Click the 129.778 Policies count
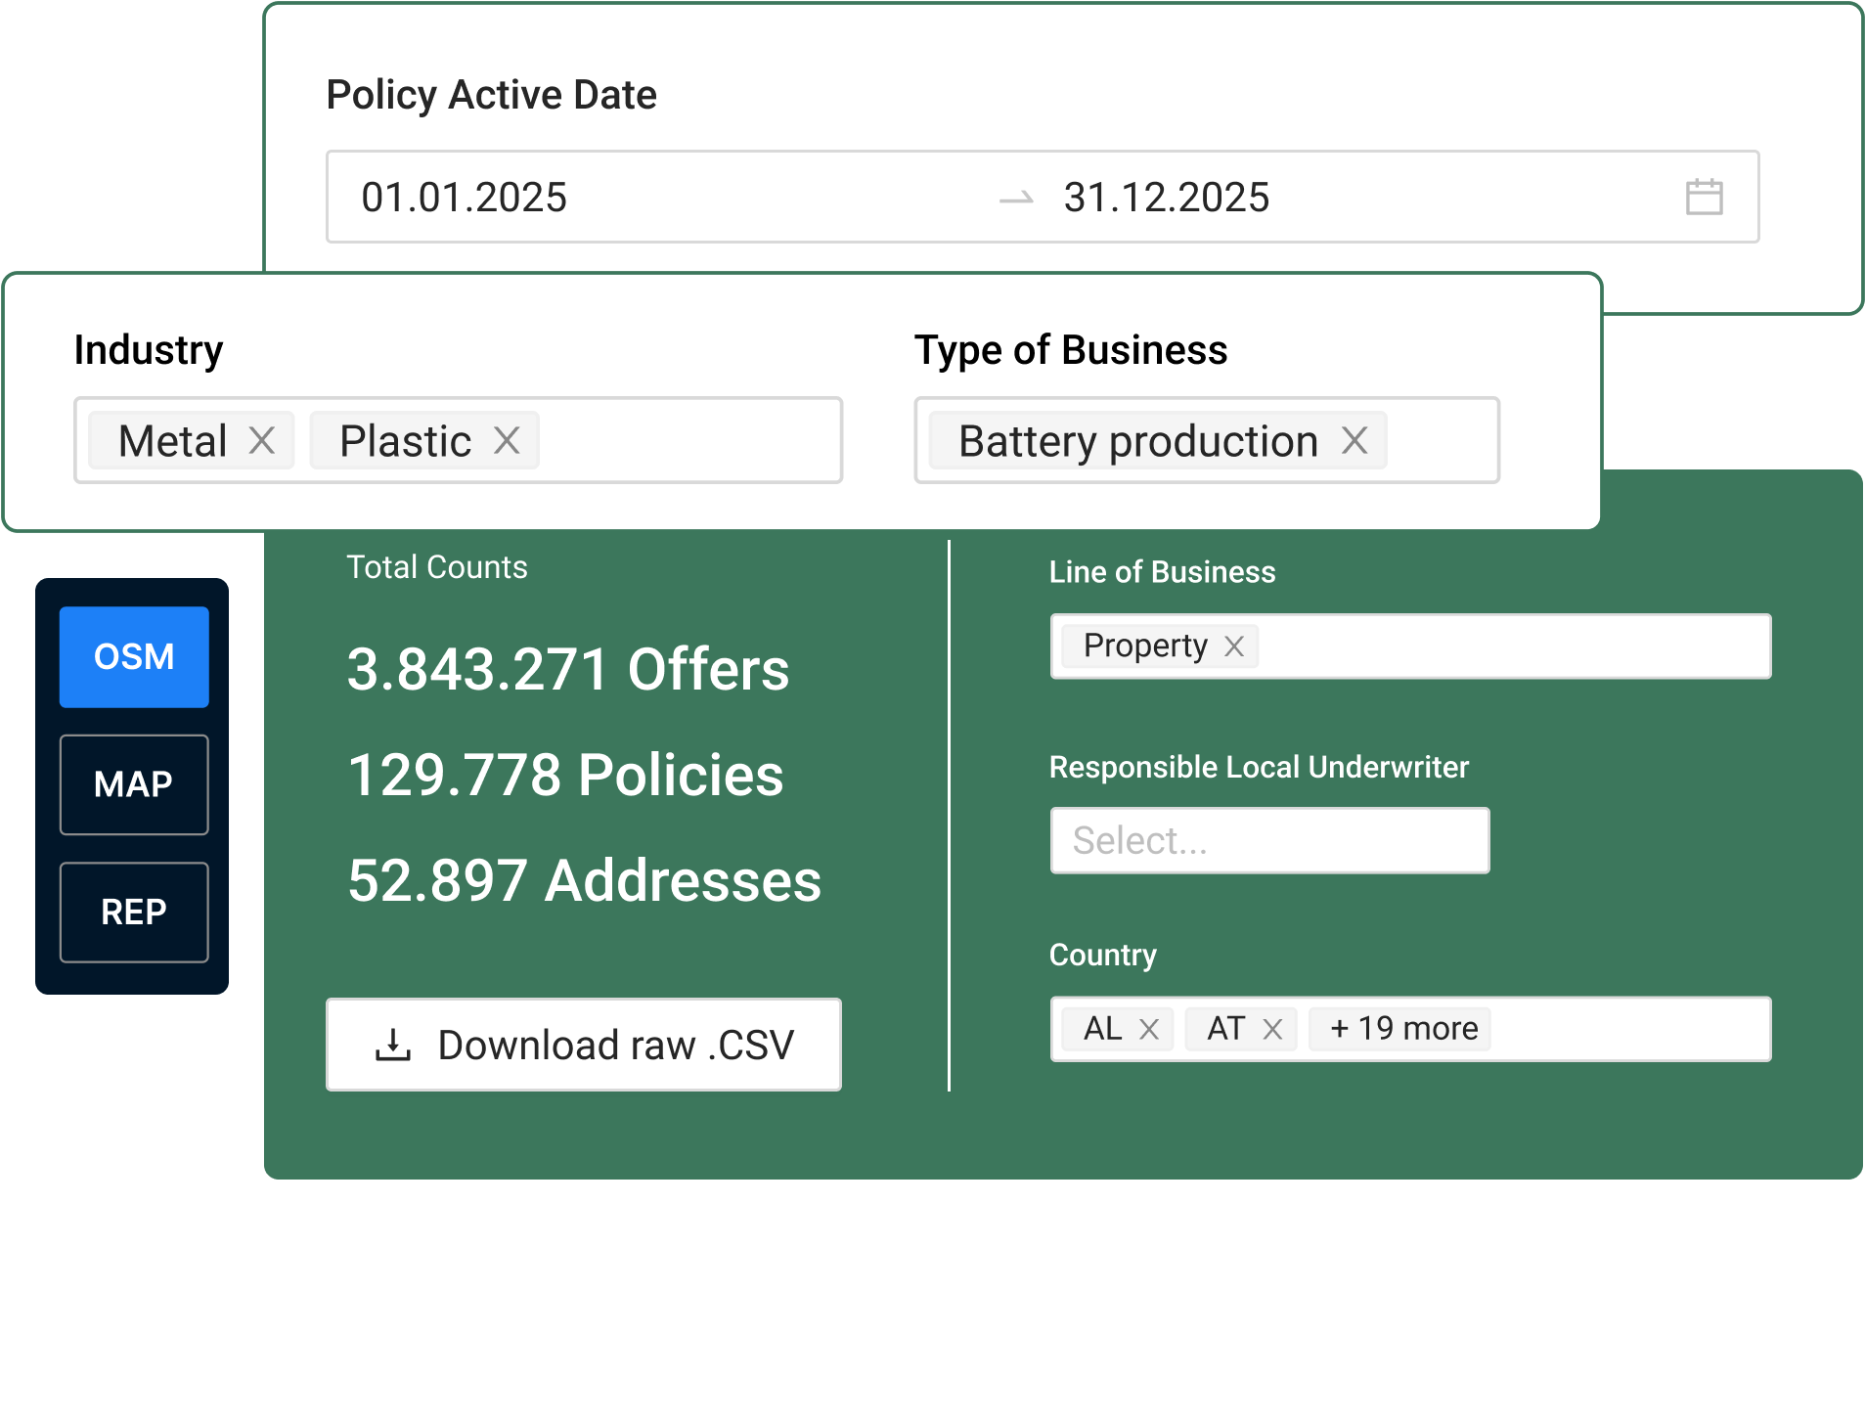The height and width of the screenshot is (1426, 1865). pyautogui.click(x=566, y=775)
